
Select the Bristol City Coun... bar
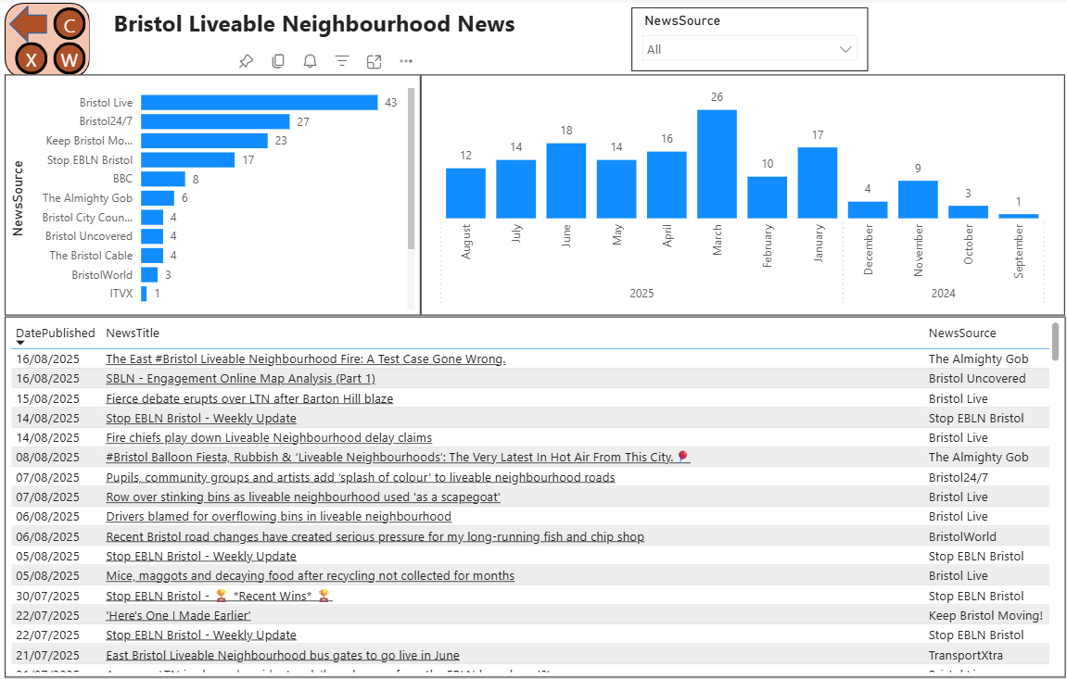click(152, 218)
